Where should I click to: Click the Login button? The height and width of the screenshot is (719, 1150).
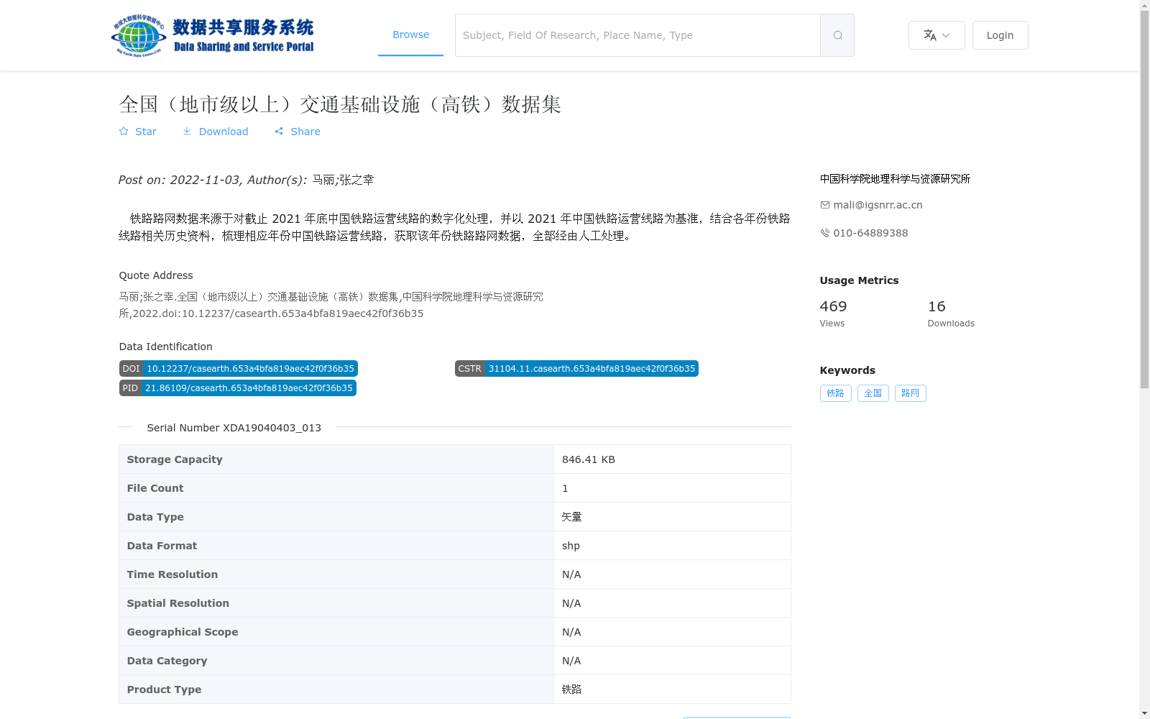pos(1000,35)
